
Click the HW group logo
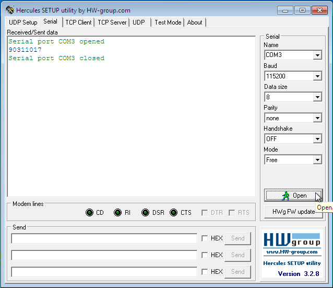coord(292,240)
